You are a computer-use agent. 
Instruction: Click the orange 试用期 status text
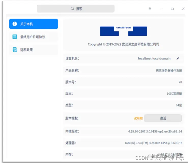138,118
